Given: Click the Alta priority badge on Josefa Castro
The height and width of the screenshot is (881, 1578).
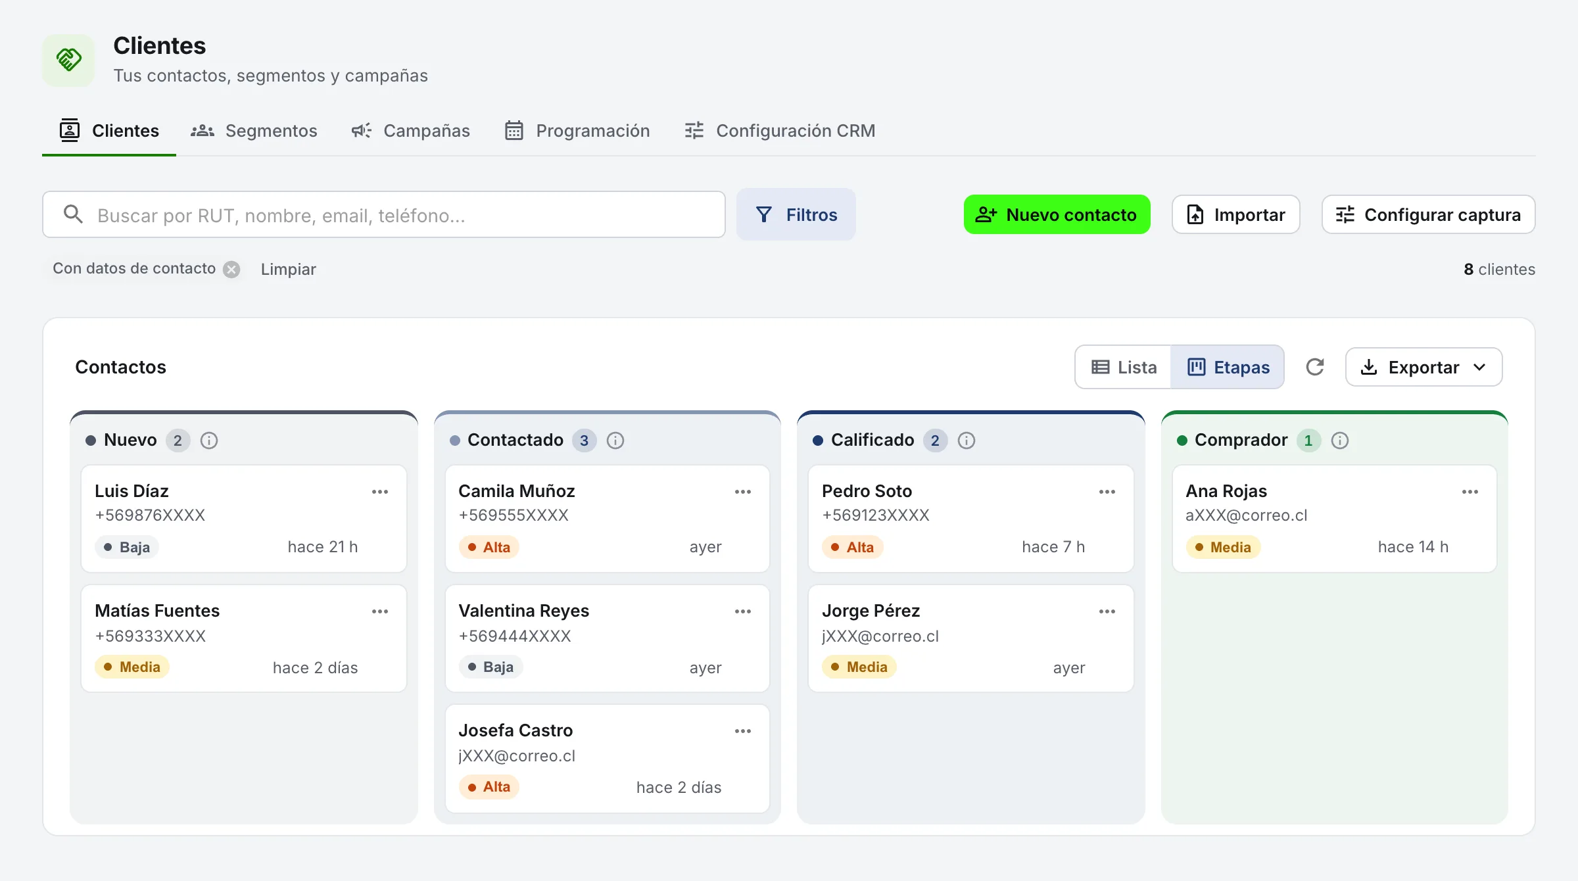Looking at the screenshot, I should (489, 786).
